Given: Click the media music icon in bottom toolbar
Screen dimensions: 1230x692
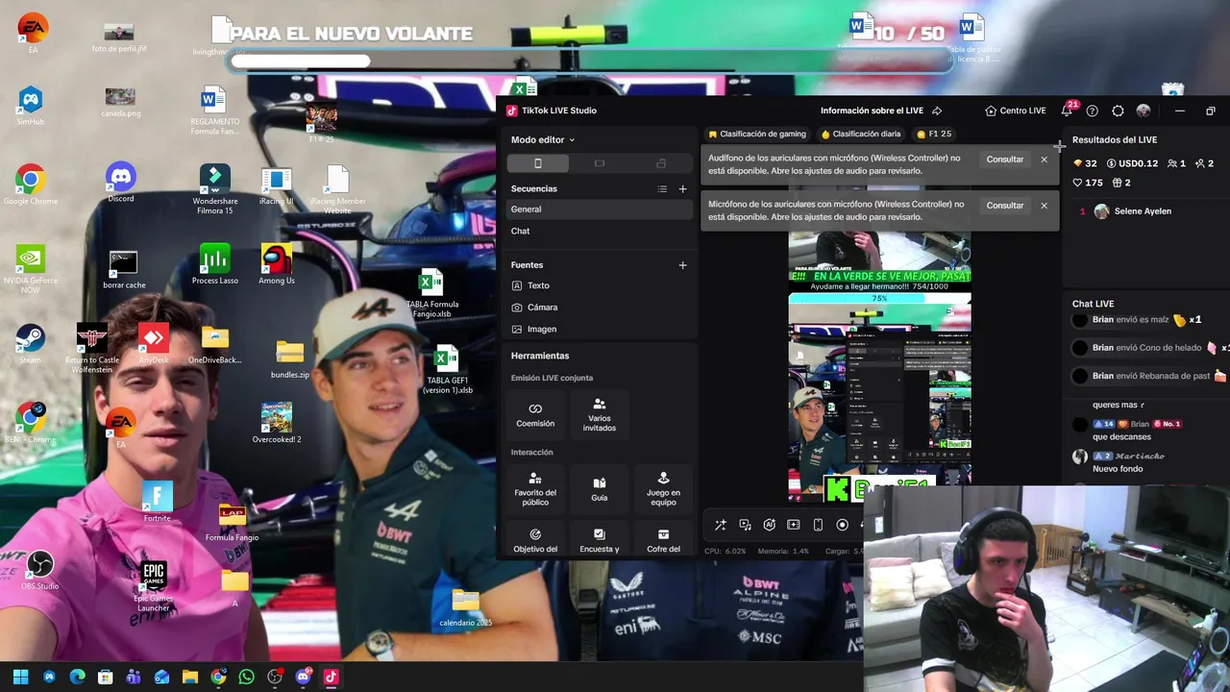Looking at the screenshot, I should pyautogui.click(x=745, y=525).
